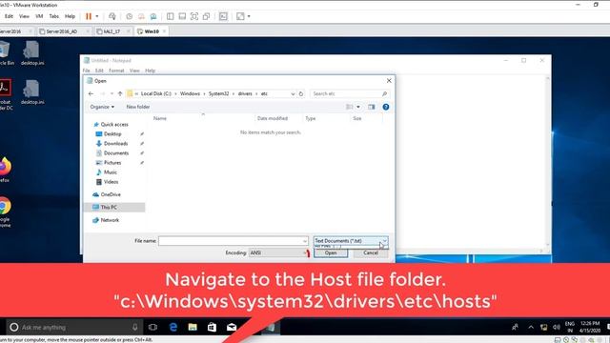Screen dimensions: 610x343
Task: Open the stretch display dropdown arrow
Action: coord(249,16)
